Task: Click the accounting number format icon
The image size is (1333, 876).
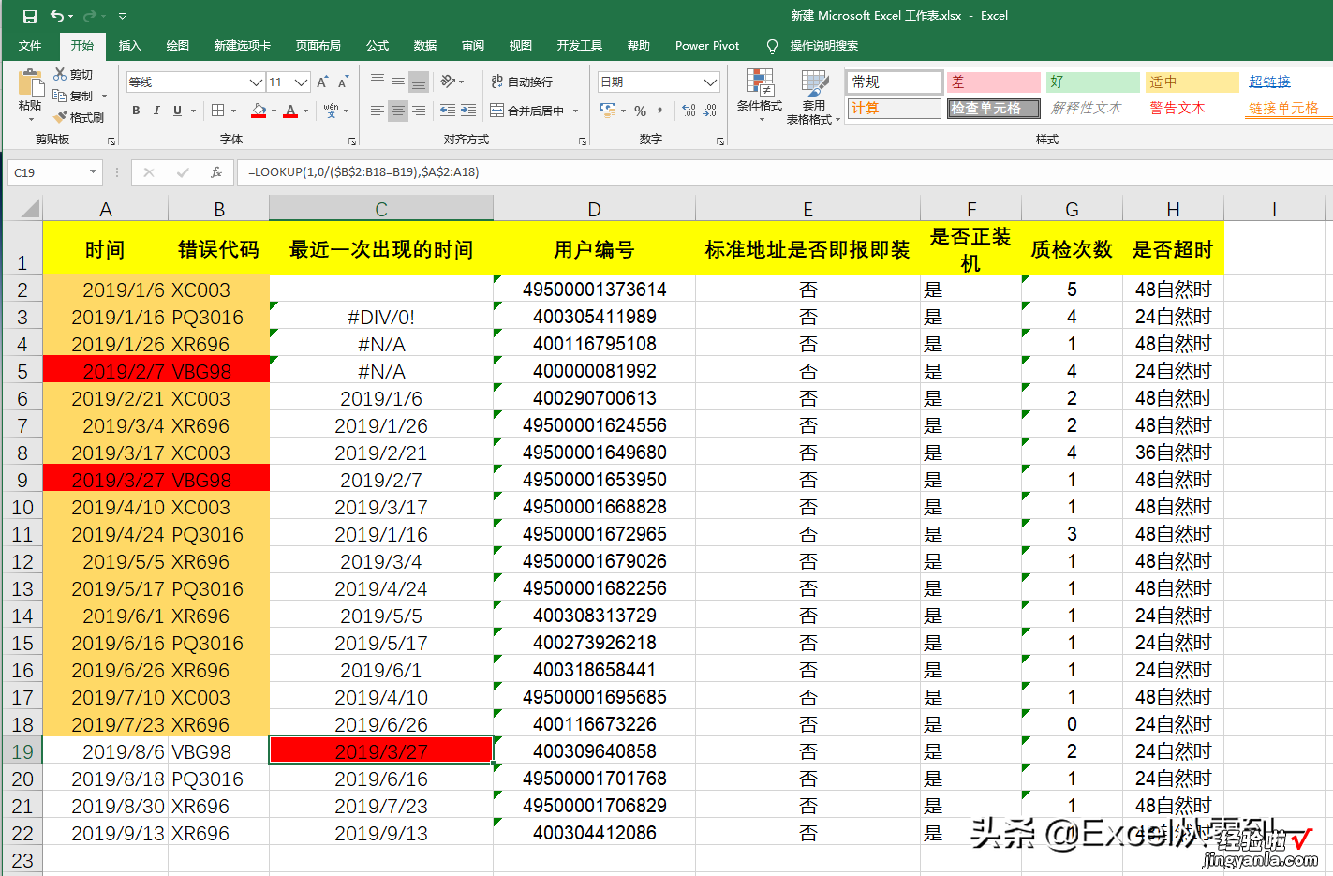Action: (609, 111)
